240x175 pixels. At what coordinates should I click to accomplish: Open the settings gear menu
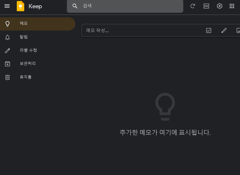tap(219, 6)
